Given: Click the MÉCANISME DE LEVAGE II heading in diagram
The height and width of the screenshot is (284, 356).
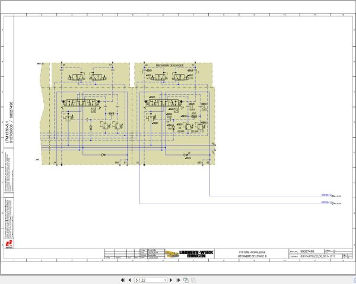Looking at the screenshot, I should [170, 66].
